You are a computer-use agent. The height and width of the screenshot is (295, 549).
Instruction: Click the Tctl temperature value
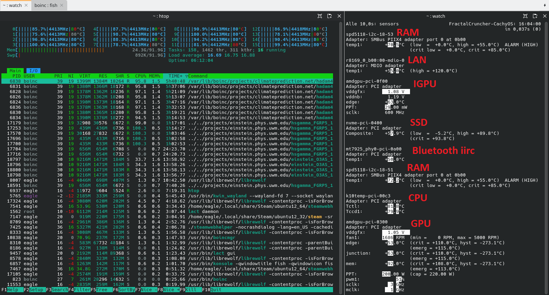(395, 206)
